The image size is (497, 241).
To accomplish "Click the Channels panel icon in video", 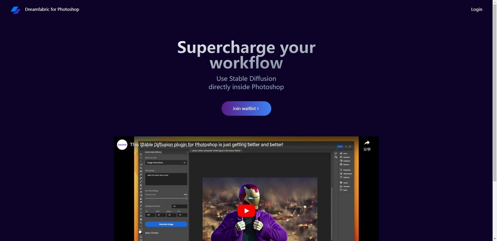I will coord(341,186).
